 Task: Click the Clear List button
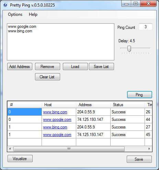point(47,77)
